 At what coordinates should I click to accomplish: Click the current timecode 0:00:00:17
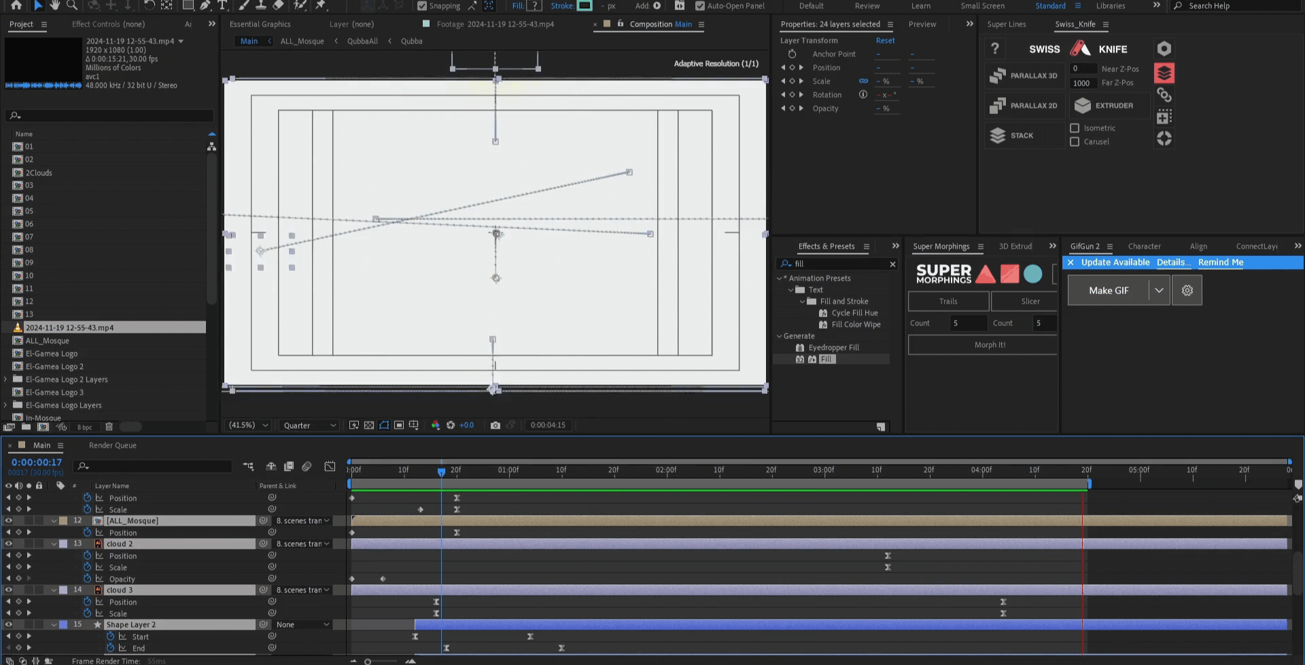tap(36, 462)
